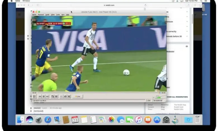
Task: Open Photos from the Dock
Action: click(111, 120)
